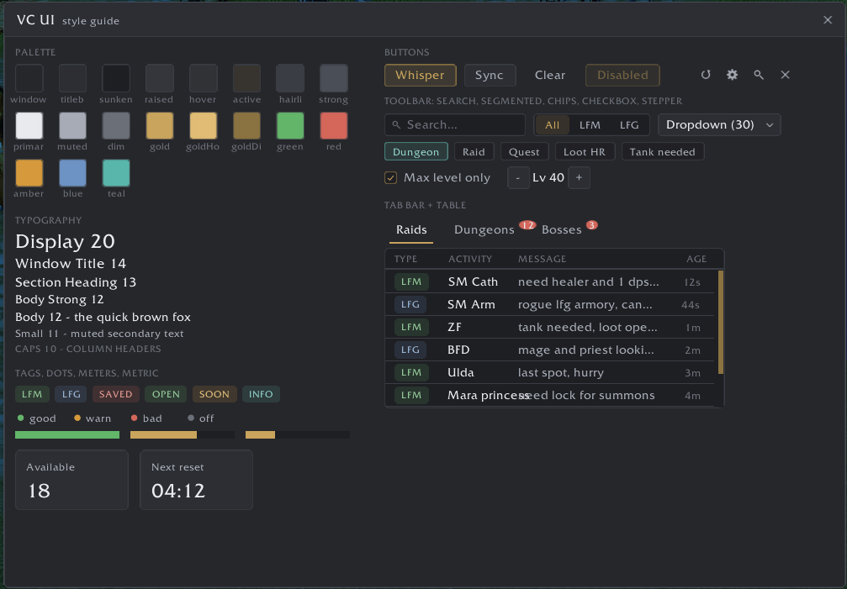Switch to the Bosses tab

pyautogui.click(x=561, y=229)
